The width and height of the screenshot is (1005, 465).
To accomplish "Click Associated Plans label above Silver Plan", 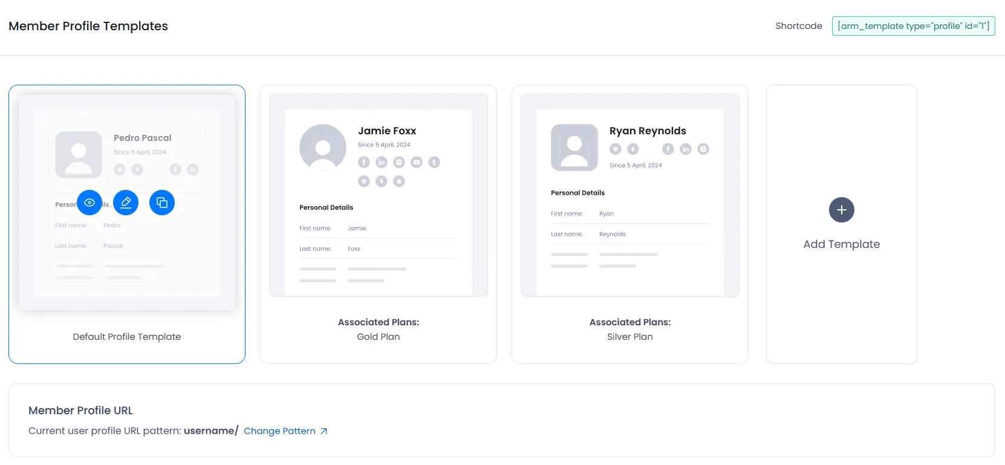I will 630,322.
